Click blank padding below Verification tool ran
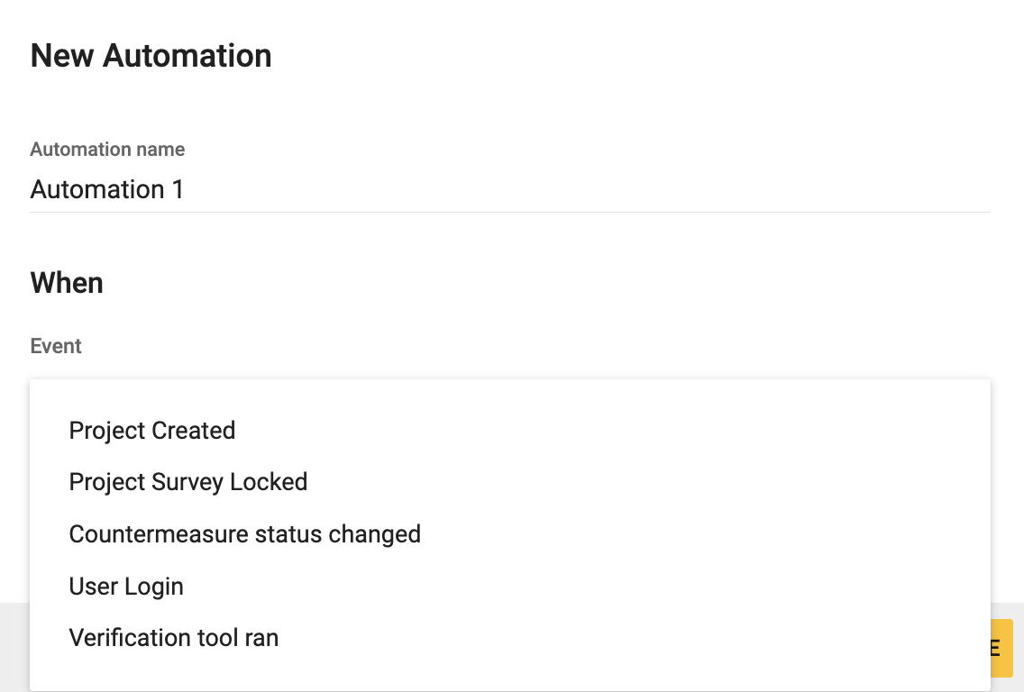 pos(509,674)
